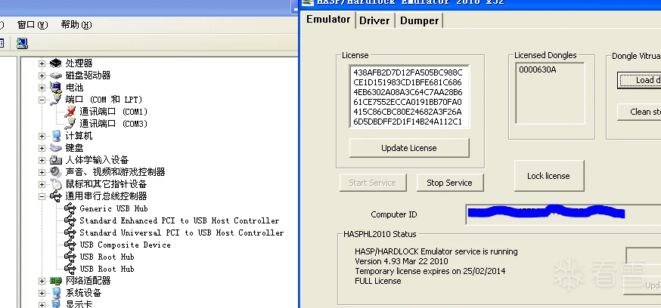Select the USB Composite Device entry

tap(126, 245)
